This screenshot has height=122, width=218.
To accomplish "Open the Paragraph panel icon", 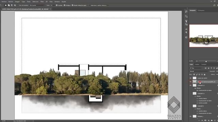I will 186,33.
